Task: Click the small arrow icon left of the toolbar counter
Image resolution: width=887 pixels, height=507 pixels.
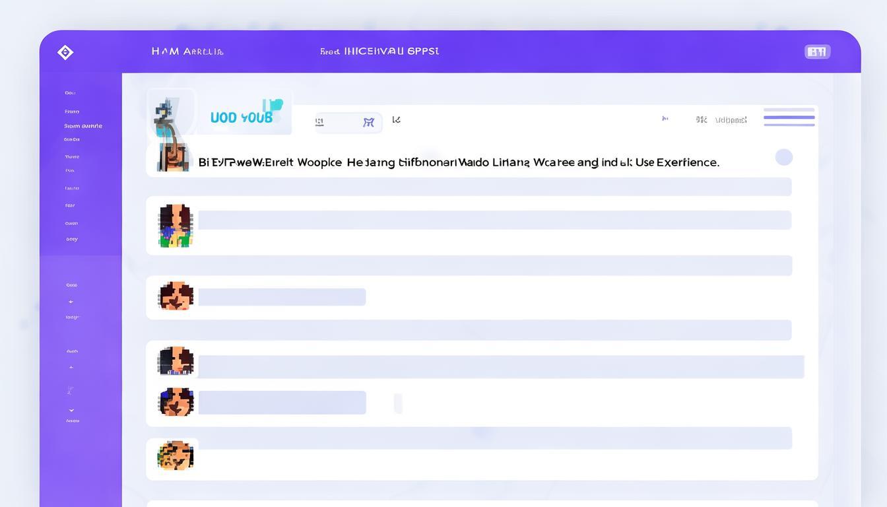Action: [x=665, y=119]
